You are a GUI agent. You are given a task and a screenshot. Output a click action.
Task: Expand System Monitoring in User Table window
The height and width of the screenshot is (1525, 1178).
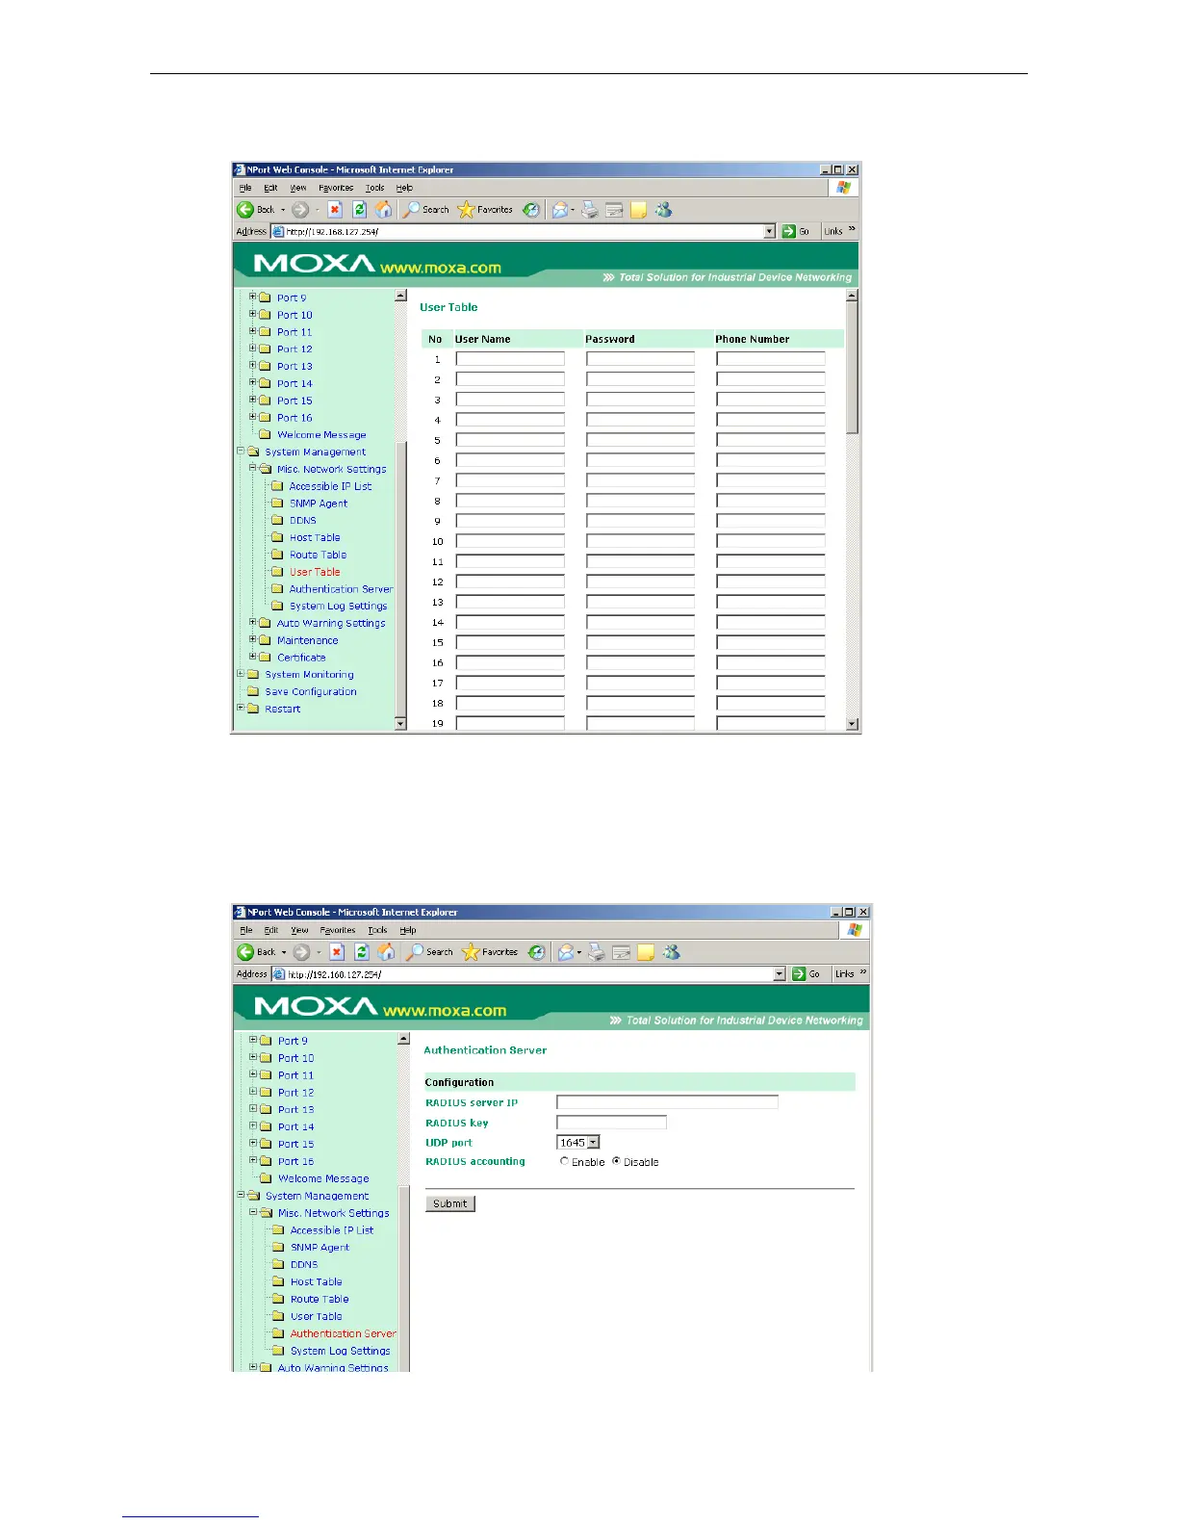[x=241, y=674]
